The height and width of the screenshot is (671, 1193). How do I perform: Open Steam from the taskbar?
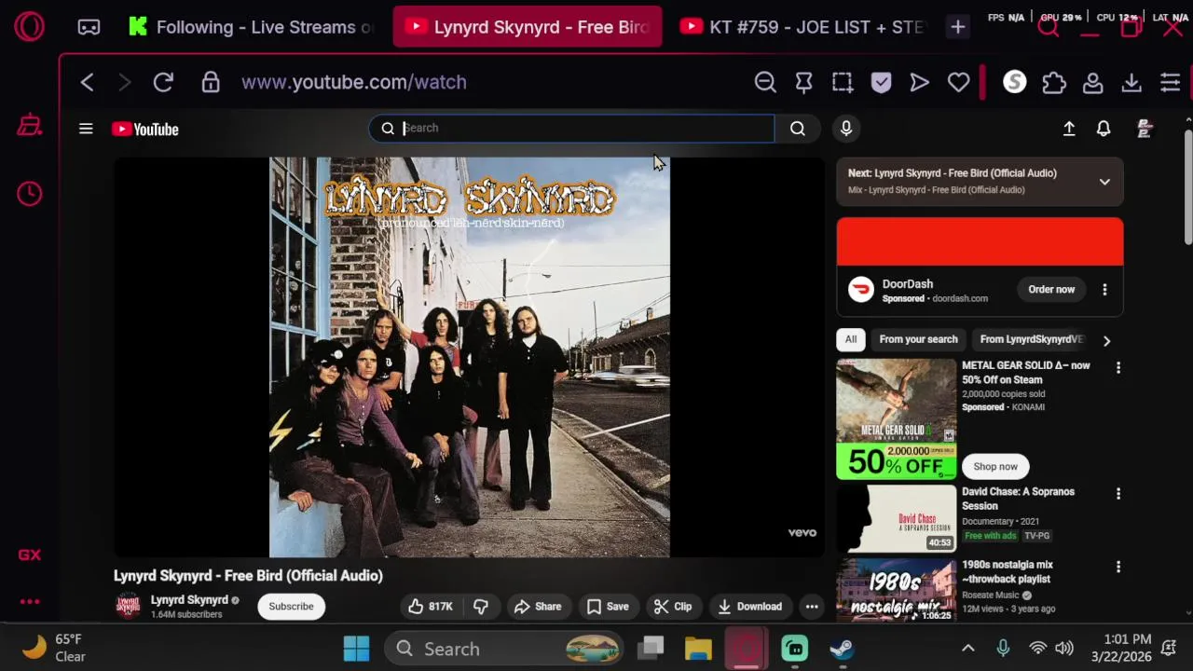842,649
